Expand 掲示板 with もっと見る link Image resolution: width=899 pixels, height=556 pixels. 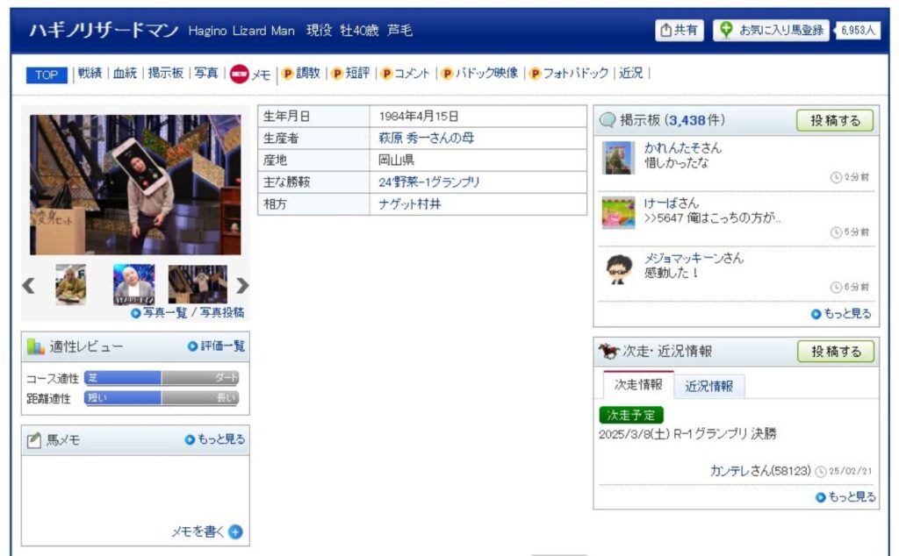(842, 313)
